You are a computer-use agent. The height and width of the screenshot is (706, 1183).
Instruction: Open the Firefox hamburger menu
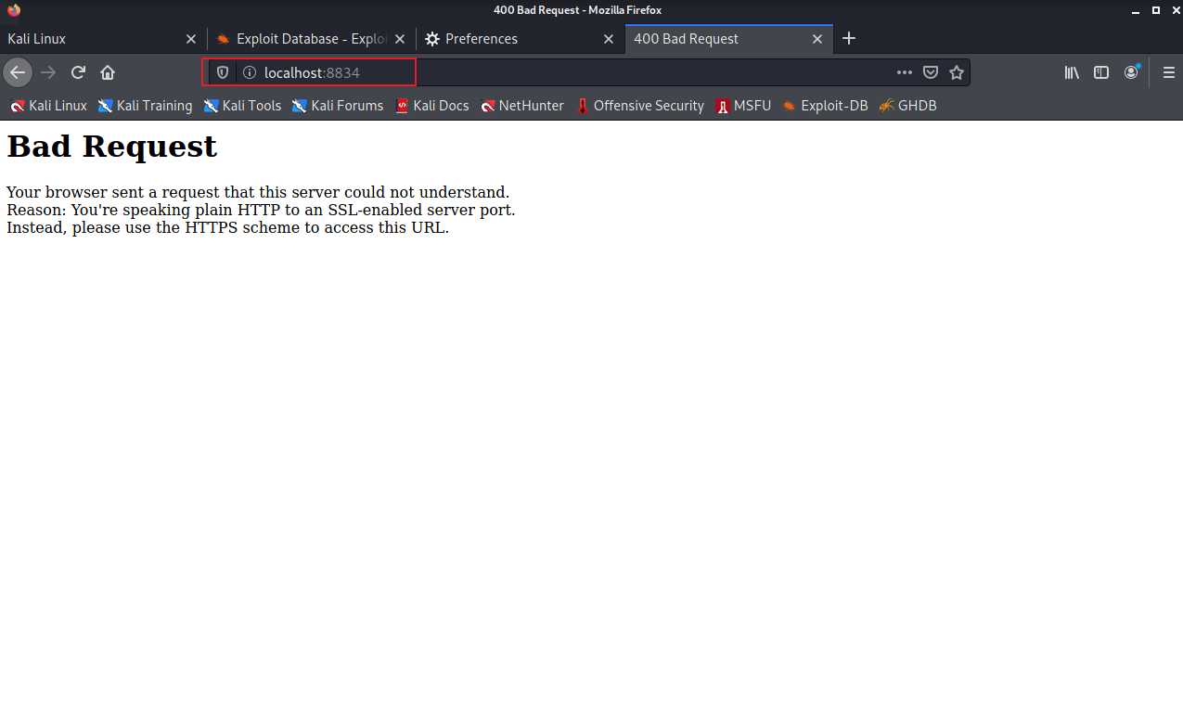[1168, 72]
